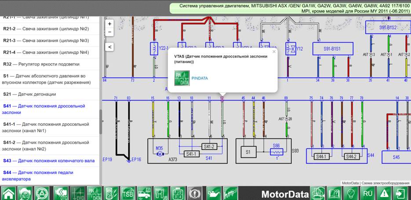Click the S66 resistor symbol
The width and height of the screenshot is (411, 200).
click(x=277, y=151)
